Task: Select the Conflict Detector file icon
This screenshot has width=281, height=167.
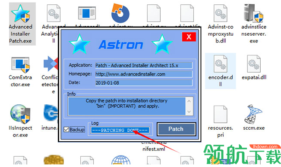Action: 51,64
